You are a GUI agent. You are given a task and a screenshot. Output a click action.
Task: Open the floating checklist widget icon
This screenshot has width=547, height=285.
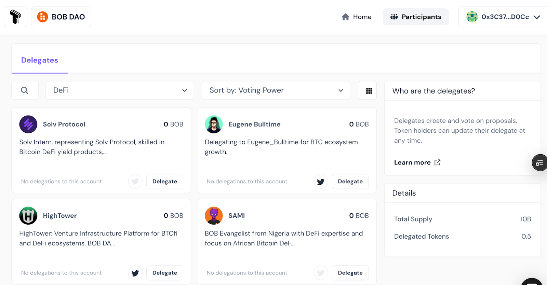539,163
